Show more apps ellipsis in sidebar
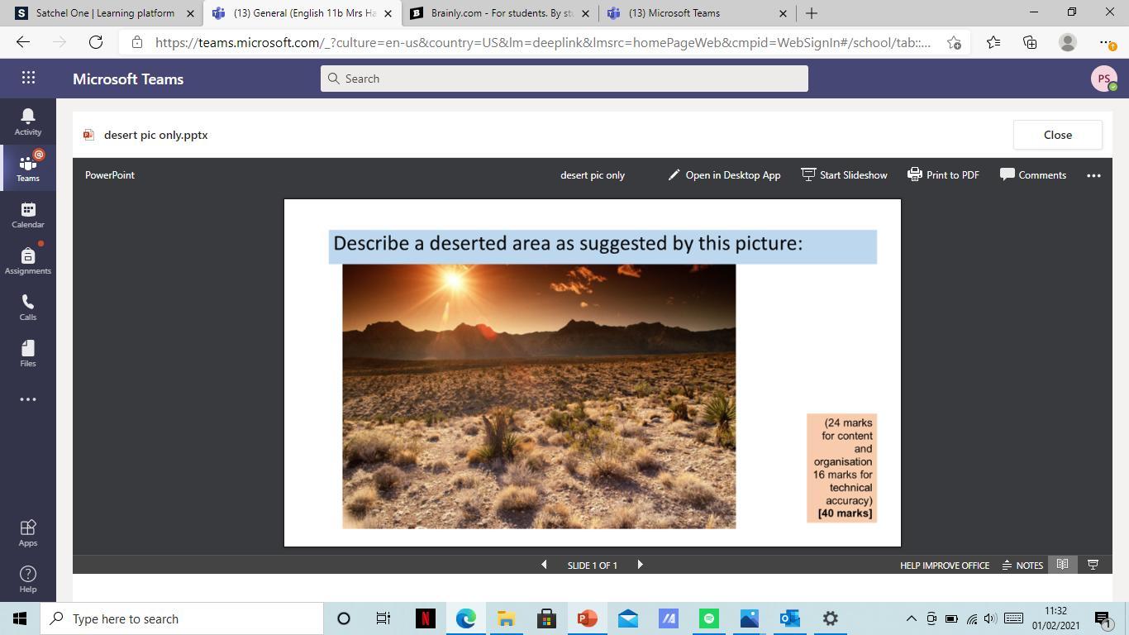 click(28, 399)
